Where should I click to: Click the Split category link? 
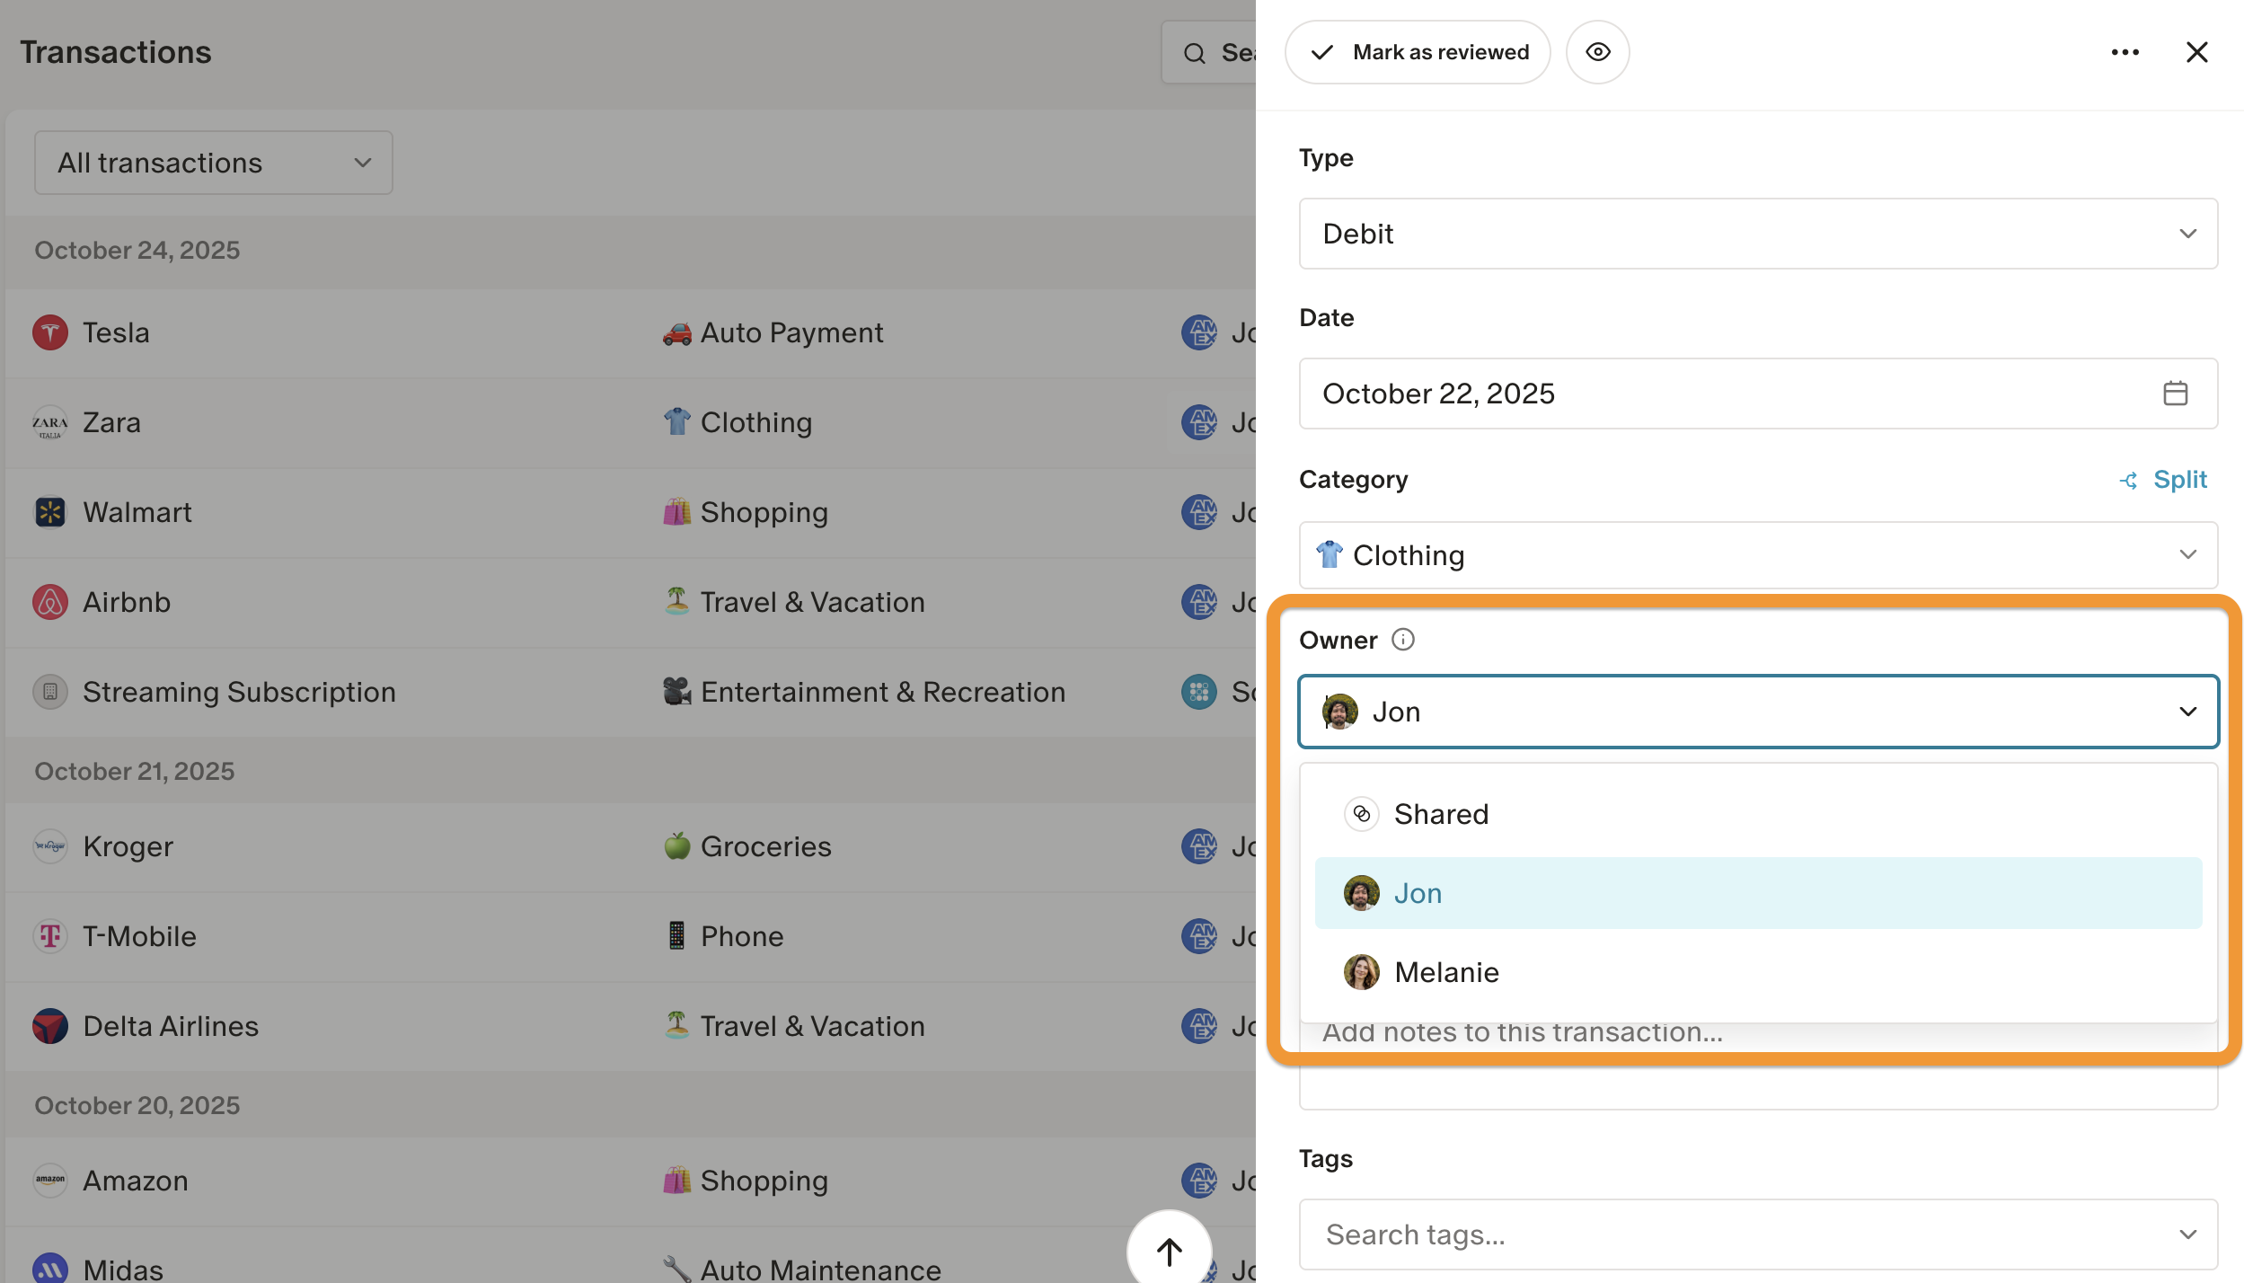(x=2163, y=480)
